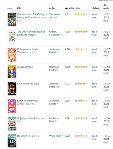113x149 pixels.
Task: Open Anxious People cover image
Action: 12,72
